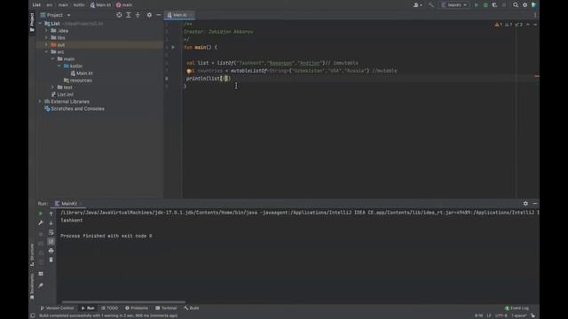Click the Down stack trace arrow in Run panel
Screen dimensions: 568x319
pos(51,222)
